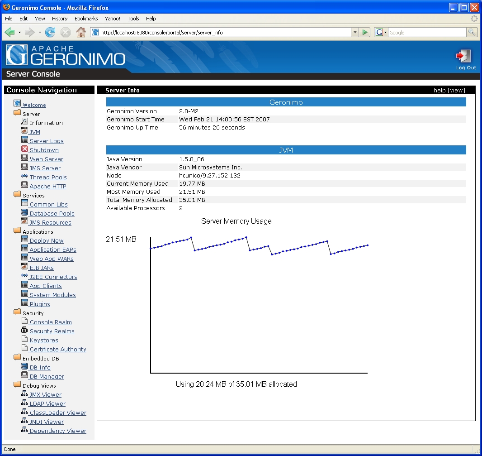Open the DB Manager link

click(x=47, y=377)
